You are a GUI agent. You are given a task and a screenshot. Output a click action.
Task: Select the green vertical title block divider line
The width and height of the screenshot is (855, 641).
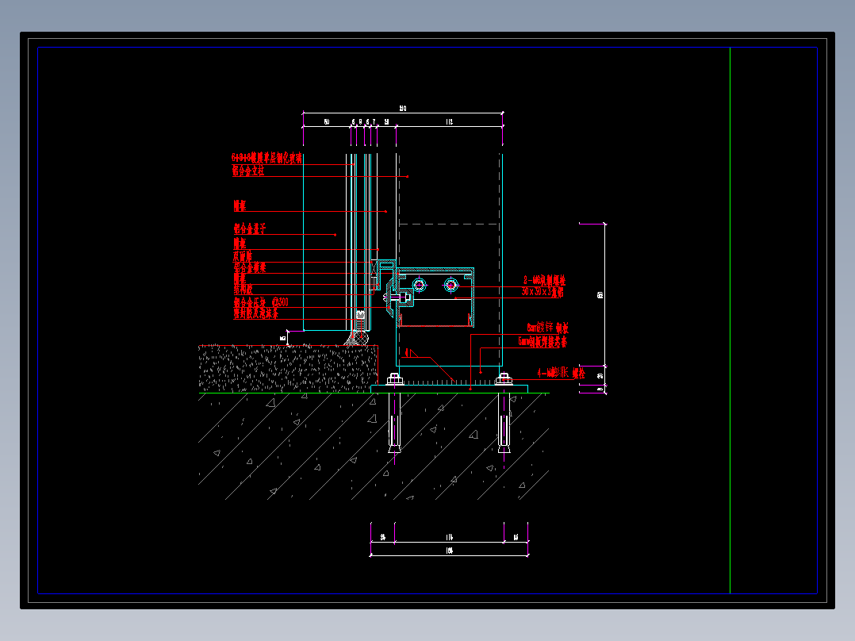point(730,320)
